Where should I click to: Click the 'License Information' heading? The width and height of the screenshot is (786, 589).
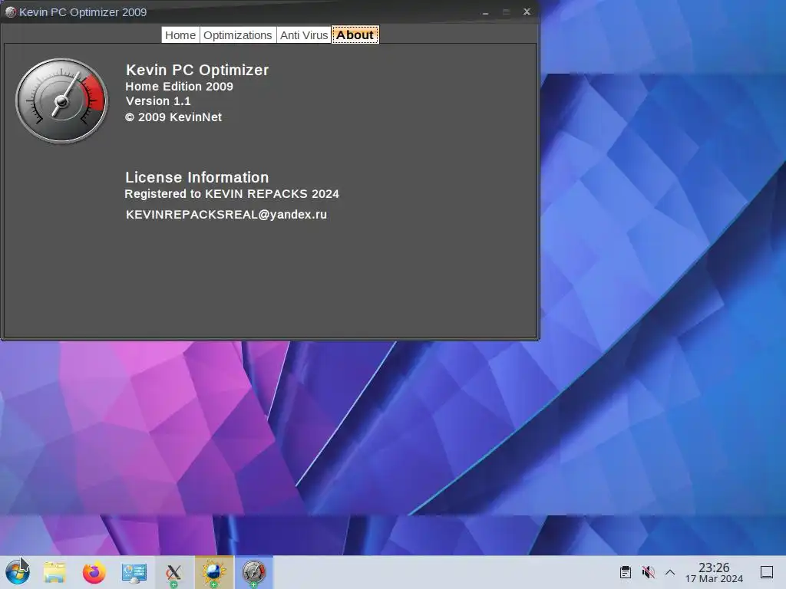tap(196, 177)
